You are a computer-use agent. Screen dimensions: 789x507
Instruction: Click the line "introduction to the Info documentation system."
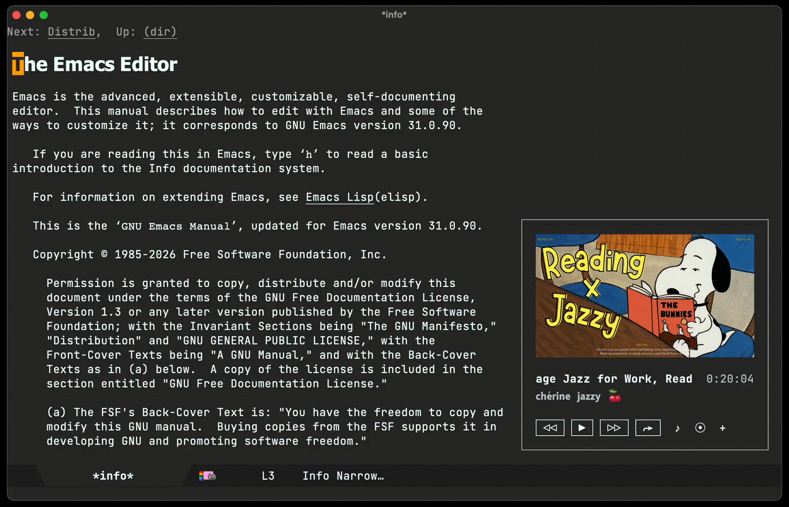tap(169, 168)
